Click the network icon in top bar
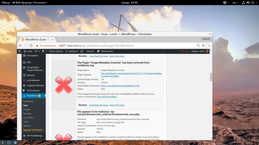The image size is (259, 145). tap(243, 3)
